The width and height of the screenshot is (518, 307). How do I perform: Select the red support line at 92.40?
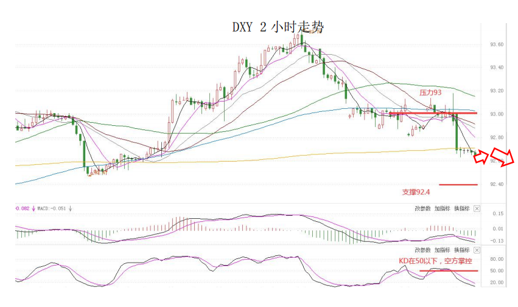point(458,184)
